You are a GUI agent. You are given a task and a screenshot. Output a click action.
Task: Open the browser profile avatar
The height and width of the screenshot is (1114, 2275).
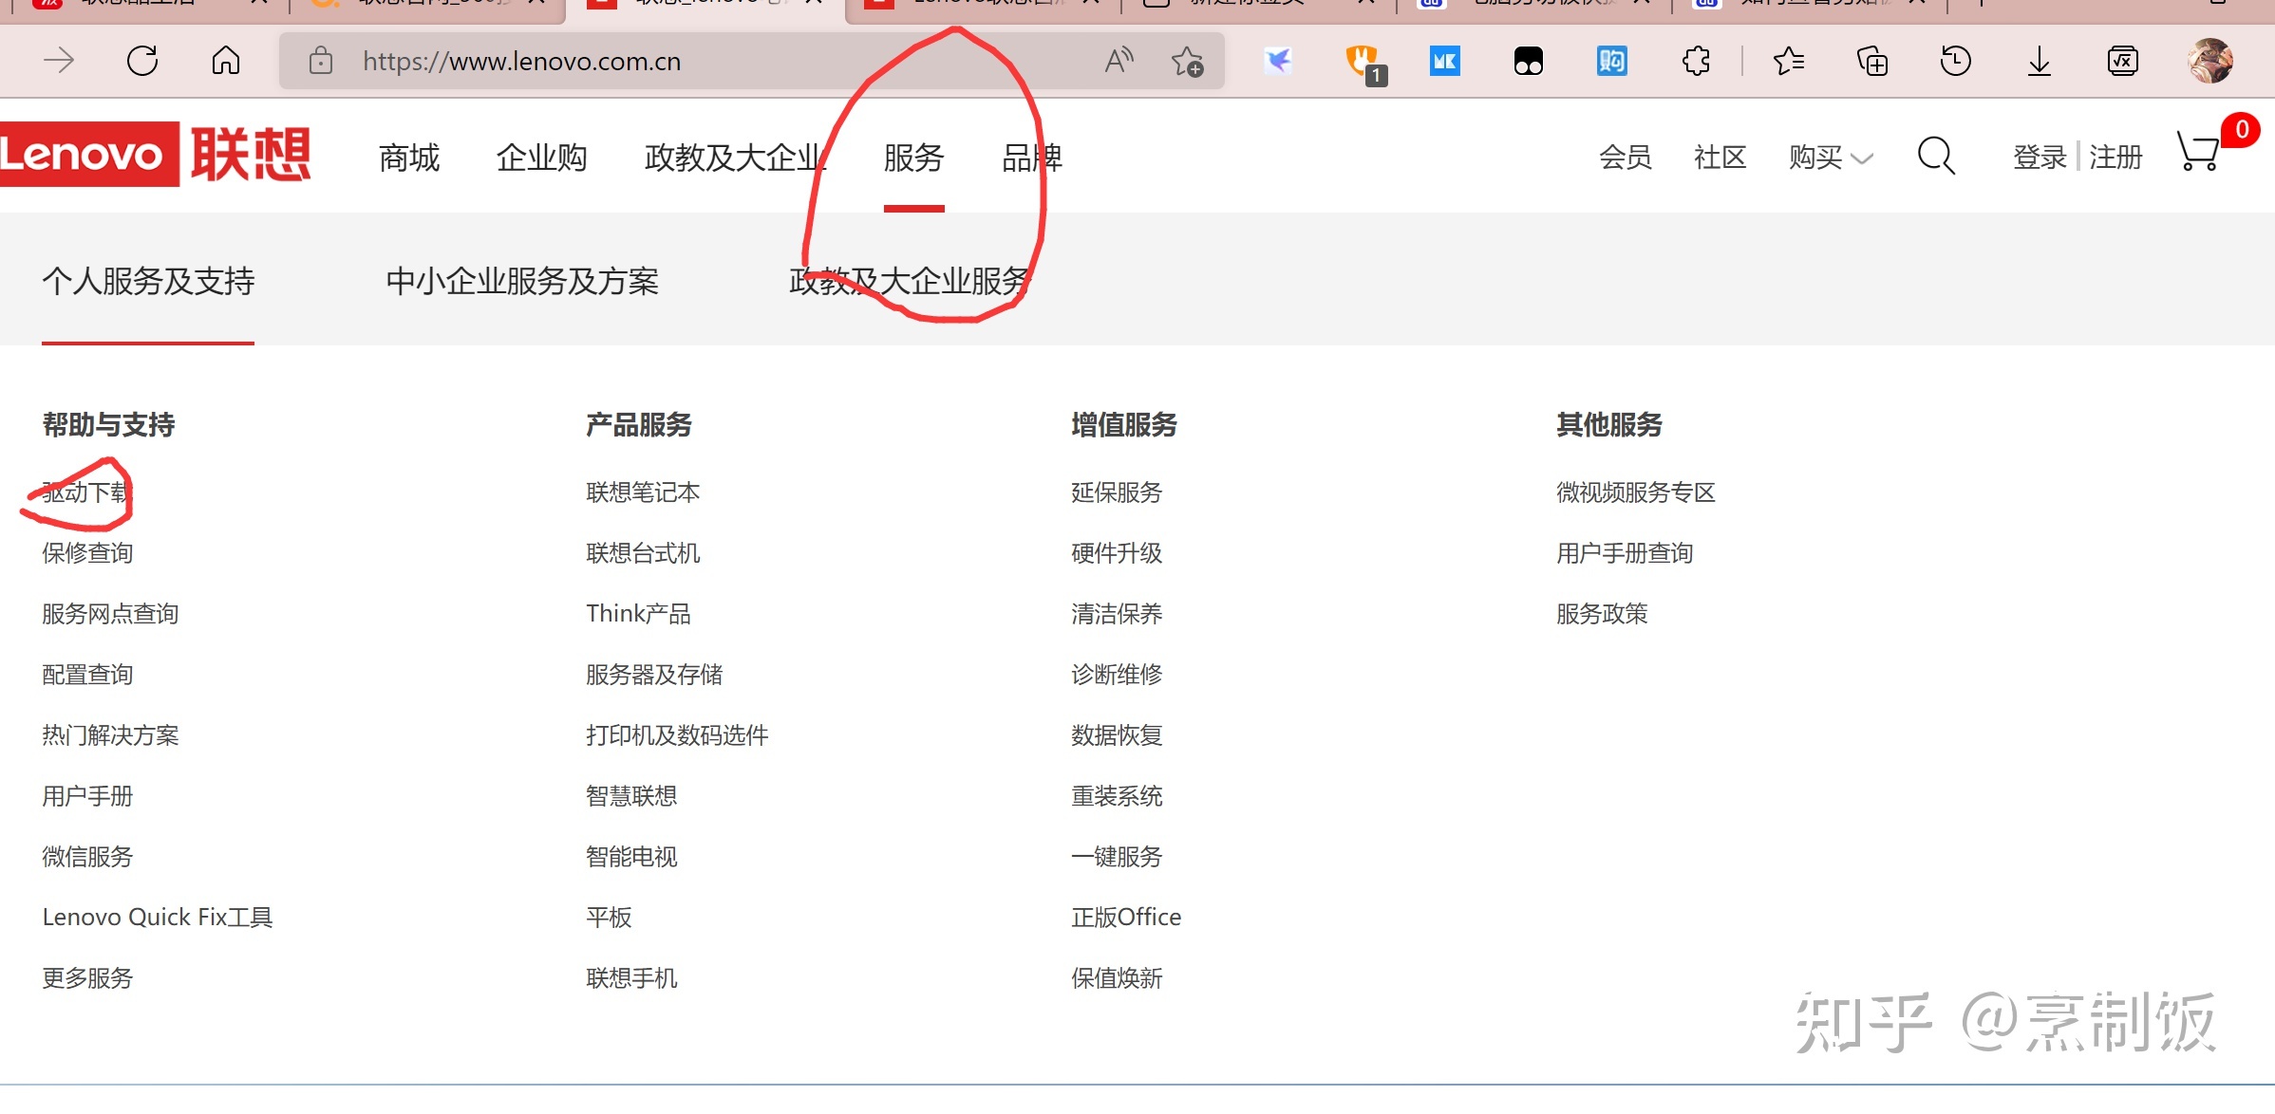pyautogui.click(x=2210, y=61)
